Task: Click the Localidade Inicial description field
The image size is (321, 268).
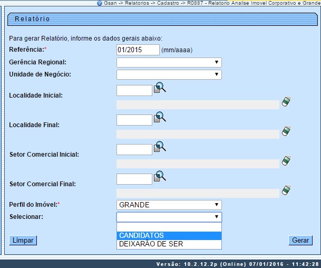Action: pyautogui.click(x=198, y=104)
